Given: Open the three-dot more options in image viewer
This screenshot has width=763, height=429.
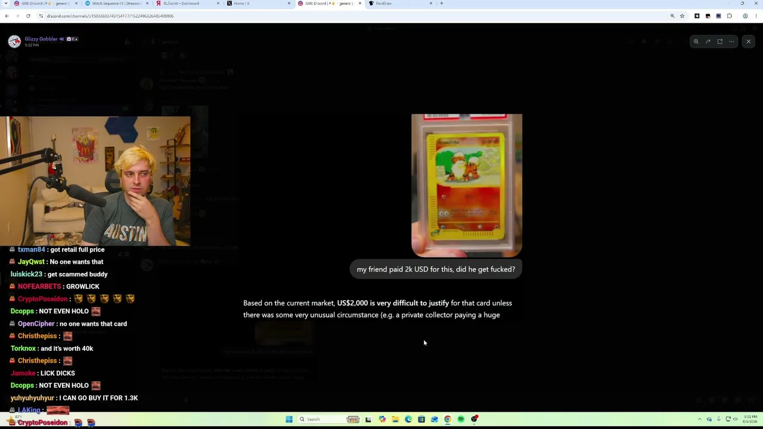Looking at the screenshot, I should 731,42.
